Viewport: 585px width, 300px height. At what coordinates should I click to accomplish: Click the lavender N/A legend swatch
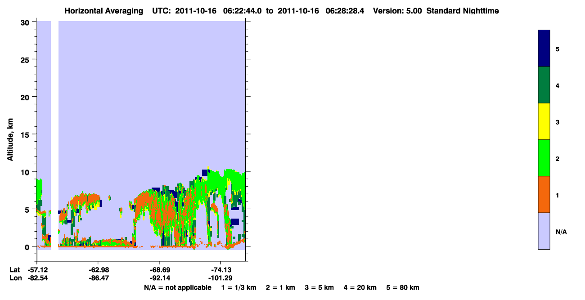[x=544, y=231]
